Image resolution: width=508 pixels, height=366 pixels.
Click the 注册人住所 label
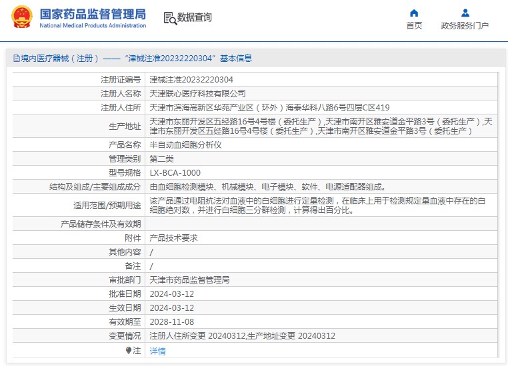click(x=121, y=107)
